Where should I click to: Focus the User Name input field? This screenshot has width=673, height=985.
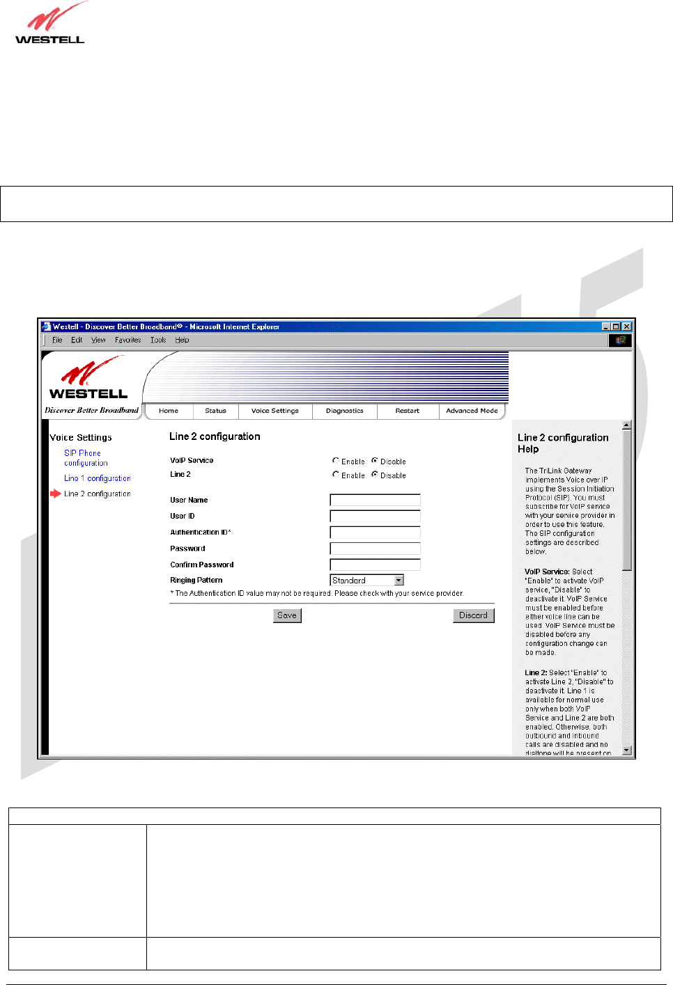pyautogui.click(x=376, y=500)
